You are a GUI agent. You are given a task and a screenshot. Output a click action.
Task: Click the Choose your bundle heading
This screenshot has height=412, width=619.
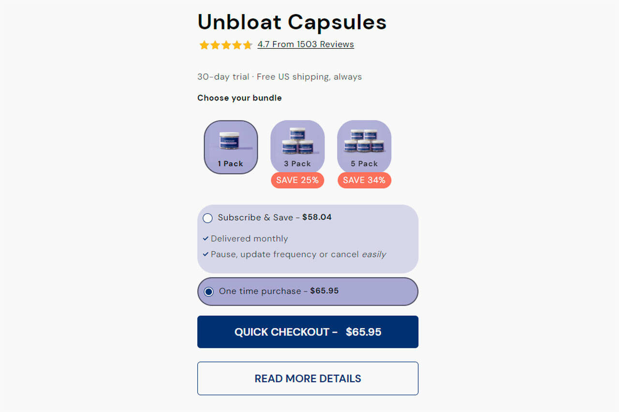coord(239,98)
